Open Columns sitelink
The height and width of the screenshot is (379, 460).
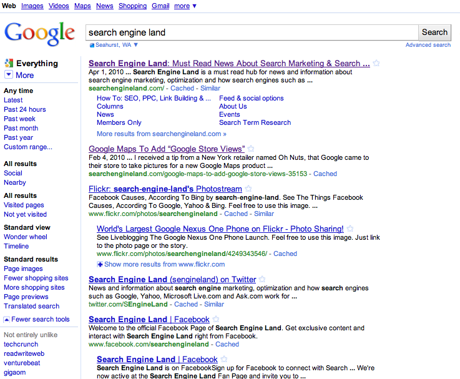coord(110,106)
